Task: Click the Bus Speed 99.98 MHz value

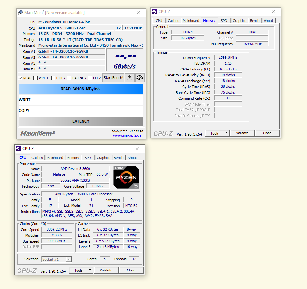Action: [57, 241]
